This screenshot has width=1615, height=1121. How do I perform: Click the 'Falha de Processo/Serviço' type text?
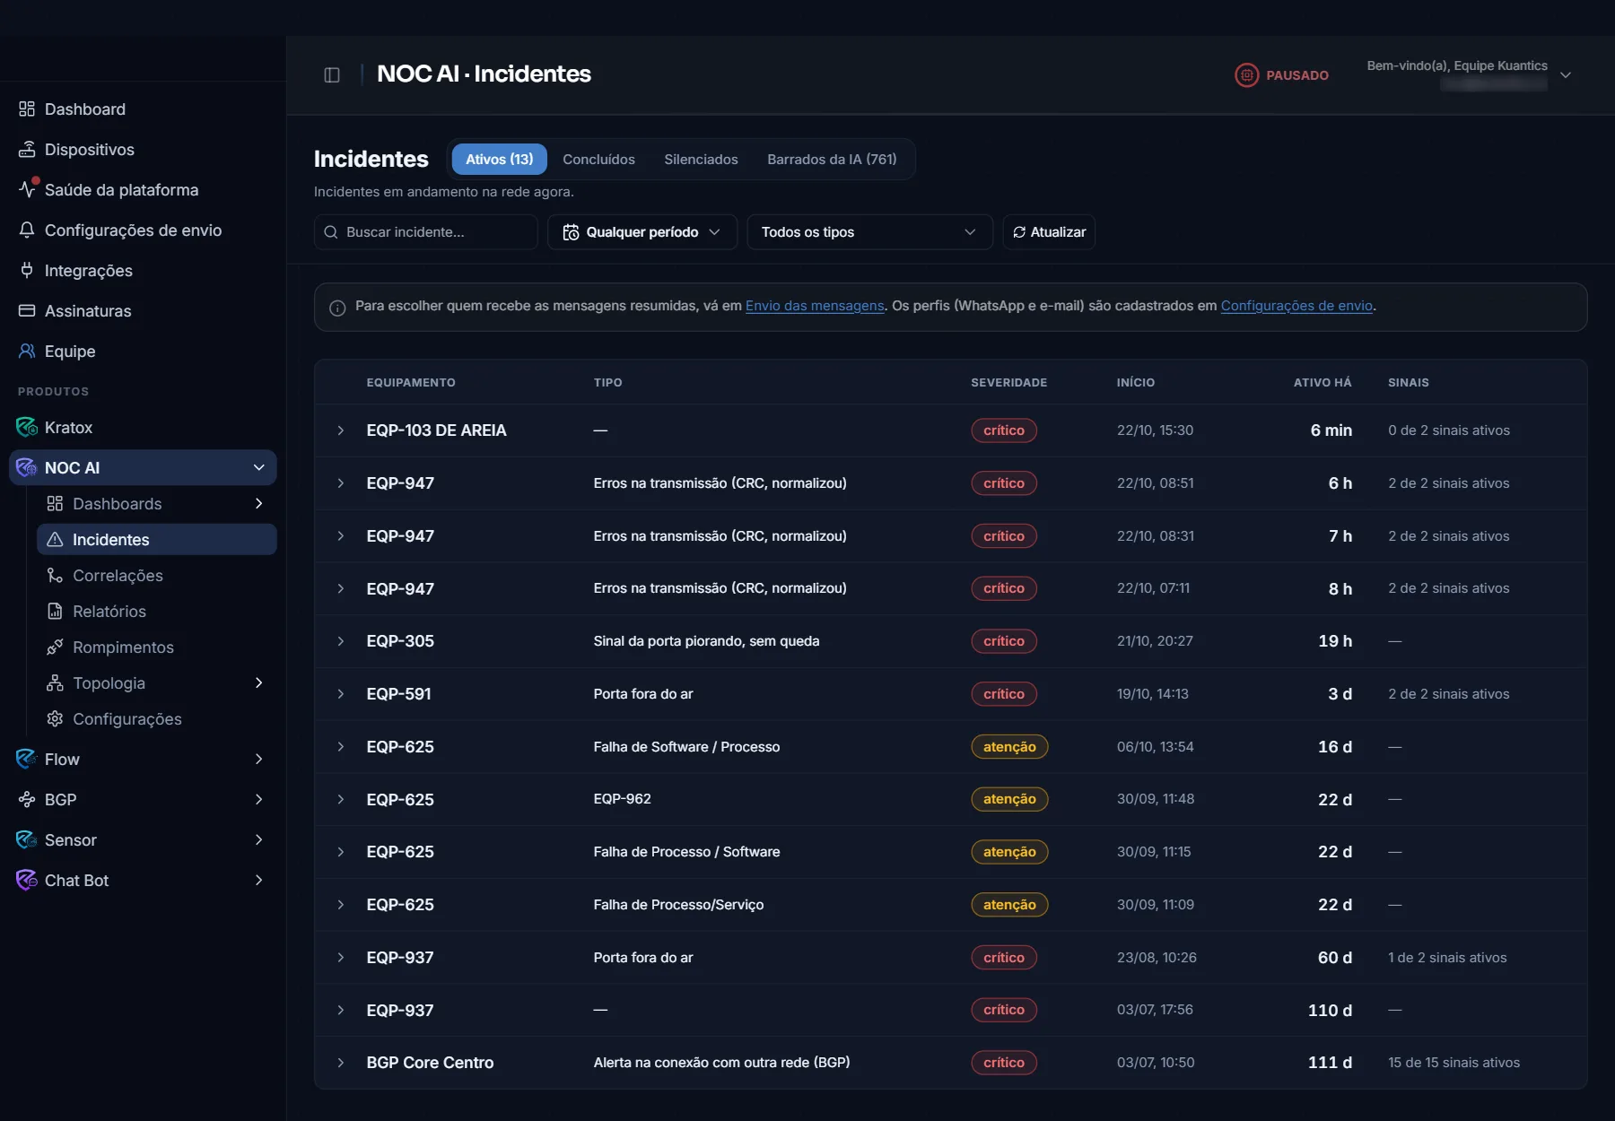point(678,905)
